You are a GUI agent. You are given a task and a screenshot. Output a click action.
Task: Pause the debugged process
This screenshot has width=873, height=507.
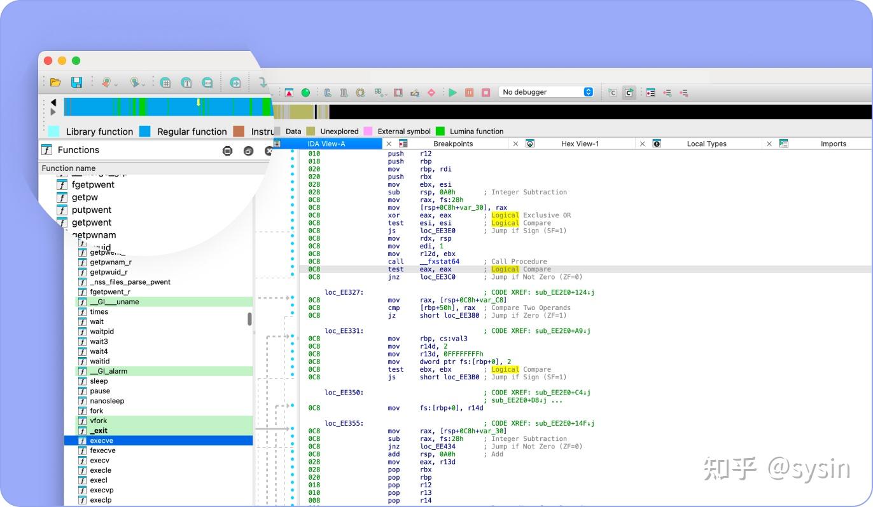click(469, 91)
